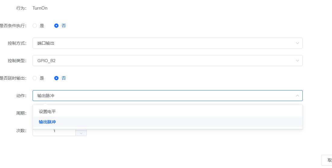Click the 是 label text beside 是否延时输出
Screen dimensions: 332x168
(x=42, y=78)
